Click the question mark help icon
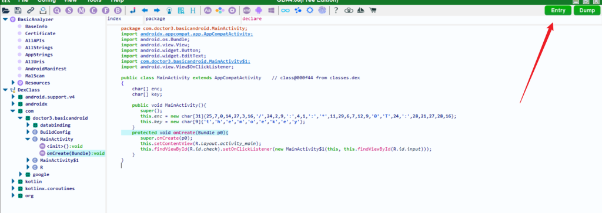 pos(336,11)
